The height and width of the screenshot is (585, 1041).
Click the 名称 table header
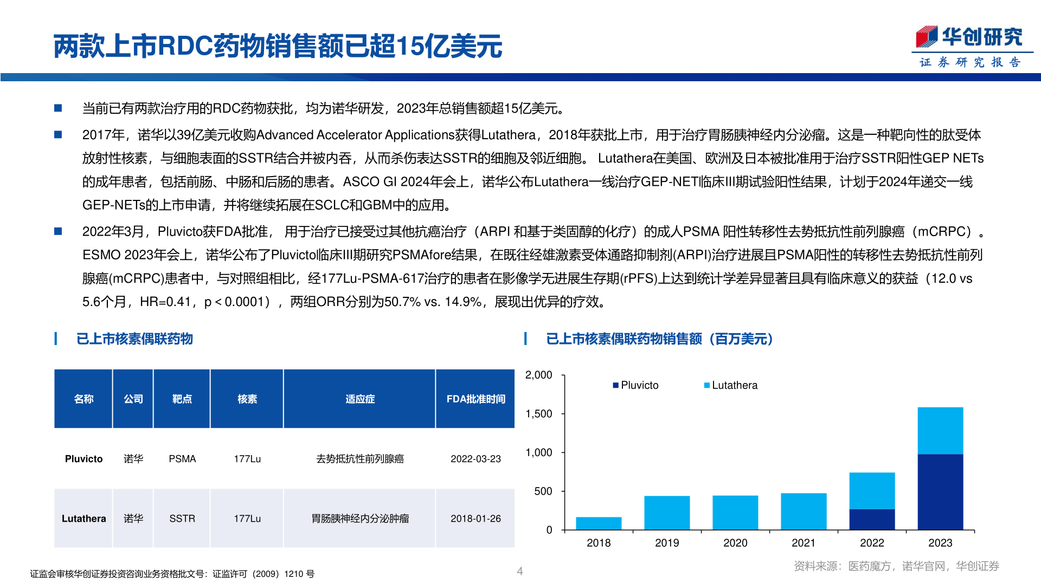click(83, 399)
